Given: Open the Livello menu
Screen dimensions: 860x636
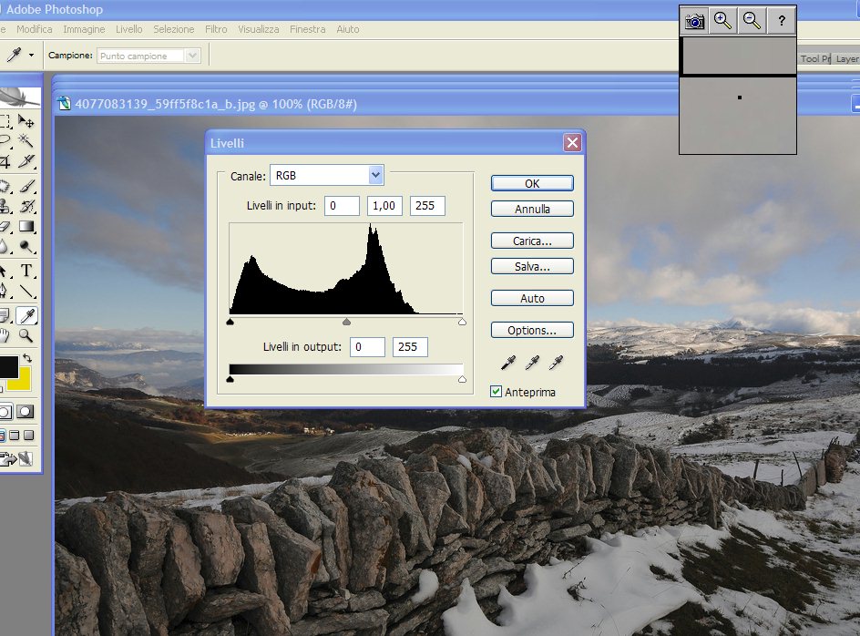Looking at the screenshot, I should 128,29.
